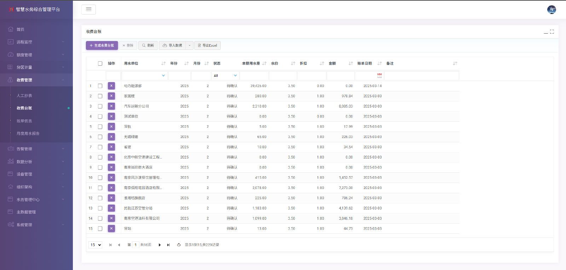Select the checkbox for 货站 row
This screenshot has height=270, width=566.
(100, 229)
